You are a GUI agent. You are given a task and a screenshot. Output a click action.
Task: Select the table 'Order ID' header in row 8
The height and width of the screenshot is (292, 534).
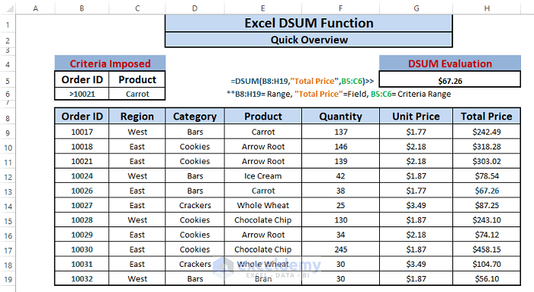[x=82, y=117]
